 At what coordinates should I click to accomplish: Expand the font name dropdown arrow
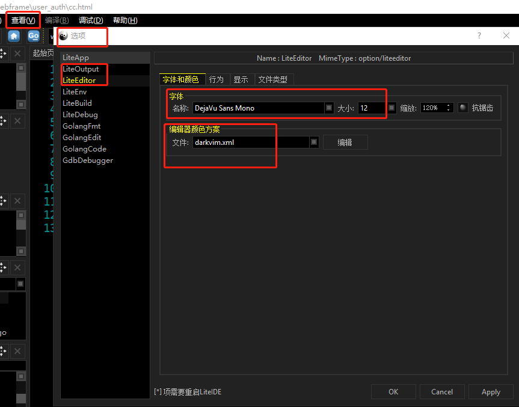(329, 108)
